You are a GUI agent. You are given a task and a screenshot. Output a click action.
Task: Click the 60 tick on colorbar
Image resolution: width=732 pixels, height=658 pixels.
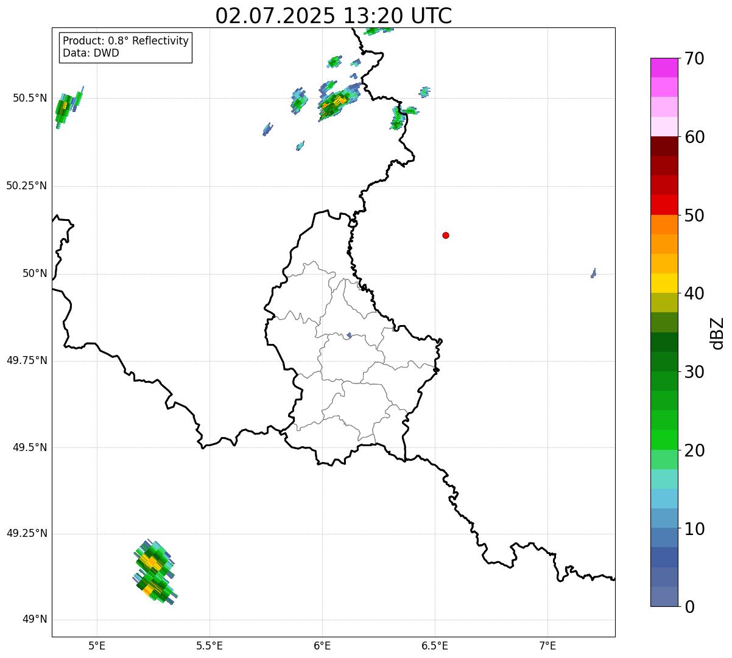click(694, 137)
